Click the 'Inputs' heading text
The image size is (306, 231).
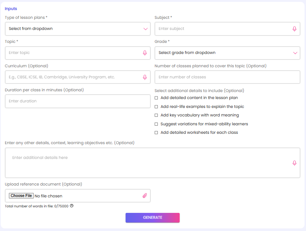[11, 9]
